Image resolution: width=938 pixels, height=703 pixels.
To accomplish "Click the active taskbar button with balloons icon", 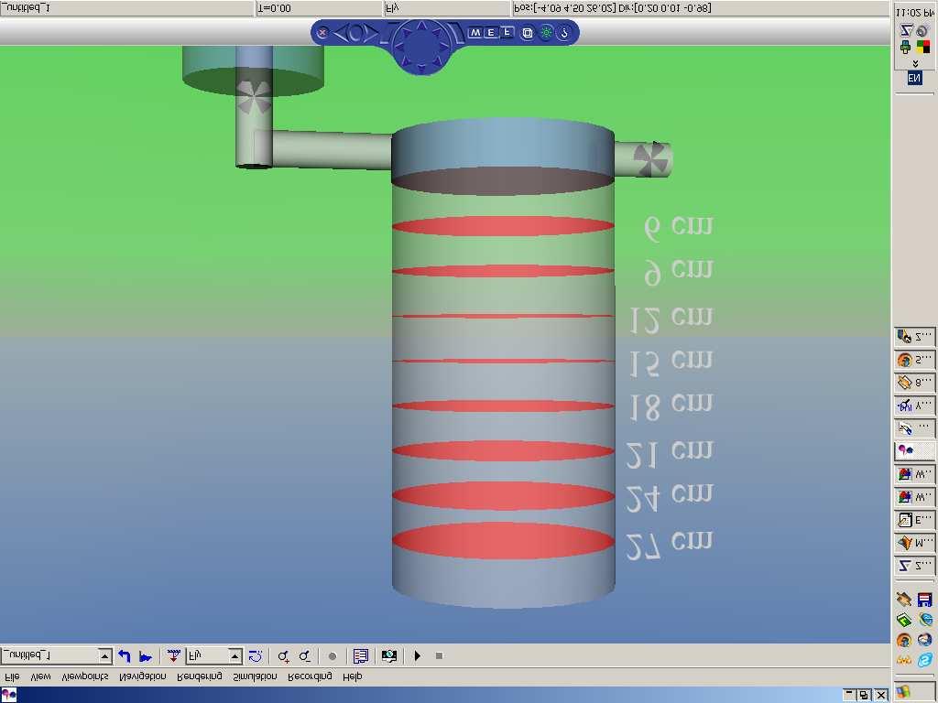I will click(915, 450).
